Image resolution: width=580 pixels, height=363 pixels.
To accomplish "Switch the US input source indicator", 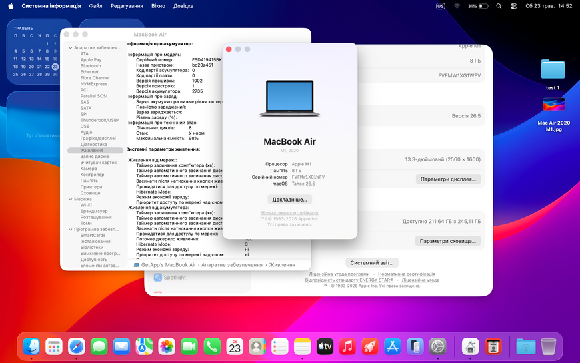I will pos(440,6).
